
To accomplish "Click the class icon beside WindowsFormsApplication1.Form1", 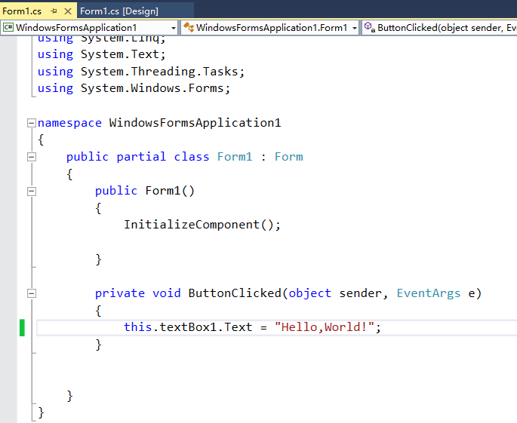I will point(189,27).
